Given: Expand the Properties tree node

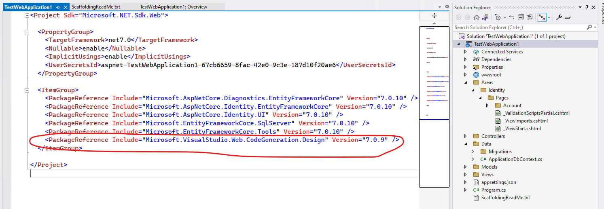Looking at the screenshot, I should click(x=466, y=67).
